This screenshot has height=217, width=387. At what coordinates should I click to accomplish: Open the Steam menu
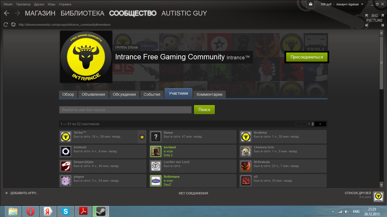tap(8, 4)
